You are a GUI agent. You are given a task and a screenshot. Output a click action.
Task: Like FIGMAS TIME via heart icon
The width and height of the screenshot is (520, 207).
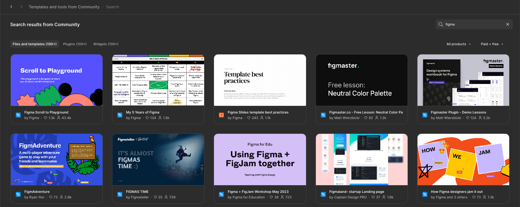click(155, 197)
